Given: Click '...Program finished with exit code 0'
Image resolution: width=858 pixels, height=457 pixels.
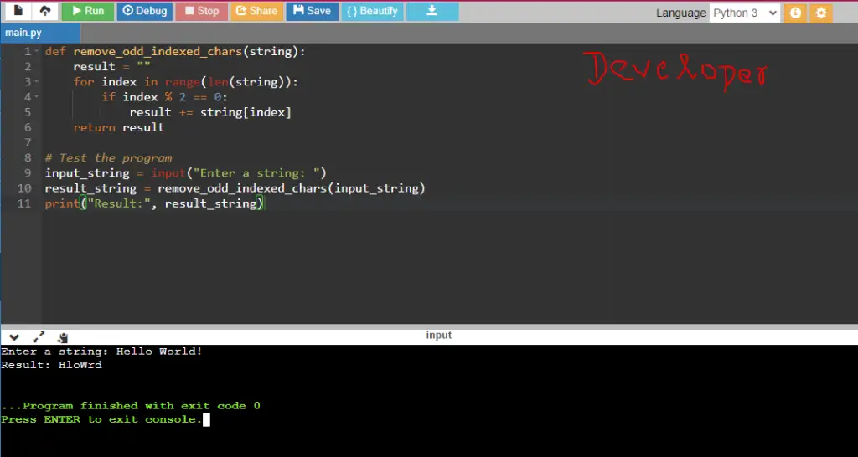Looking at the screenshot, I should coord(131,406).
